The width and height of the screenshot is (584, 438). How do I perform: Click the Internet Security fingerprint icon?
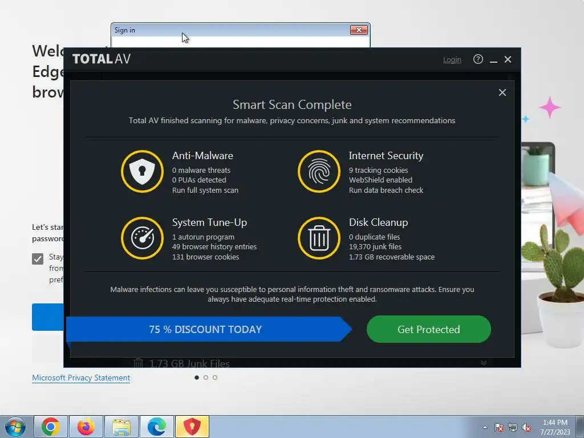pyautogui.click(x=319, y=171)
